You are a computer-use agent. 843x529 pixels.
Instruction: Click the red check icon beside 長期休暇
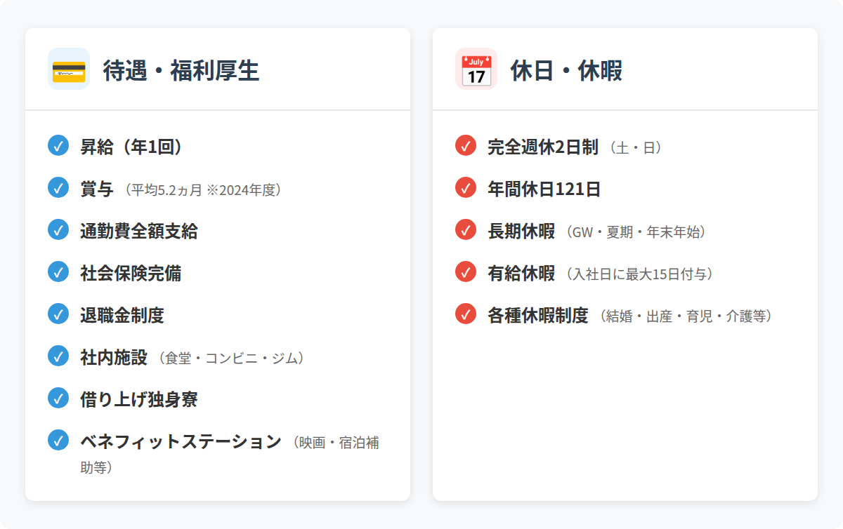pos(466,229)
